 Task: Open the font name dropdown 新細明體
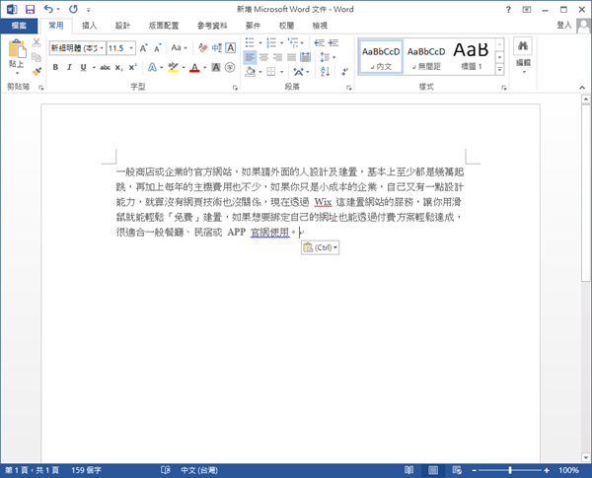click(x=75, y=47)
